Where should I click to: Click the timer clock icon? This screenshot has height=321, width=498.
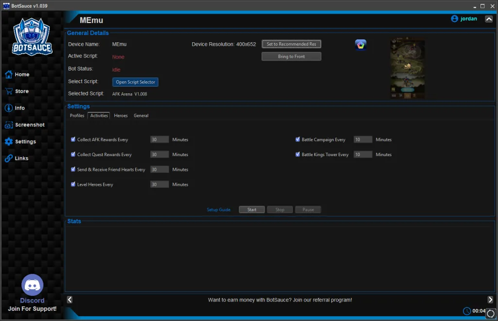466,311
